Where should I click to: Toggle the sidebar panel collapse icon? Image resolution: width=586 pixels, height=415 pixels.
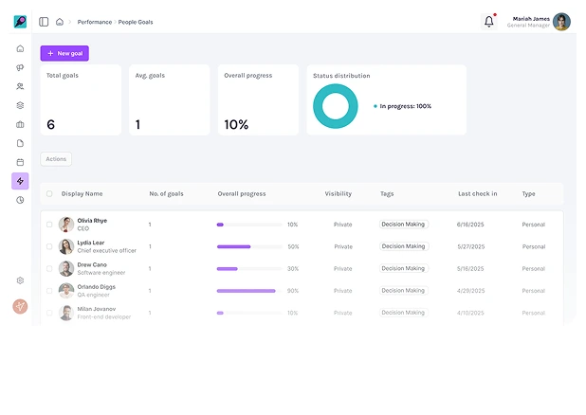point(44,22)
